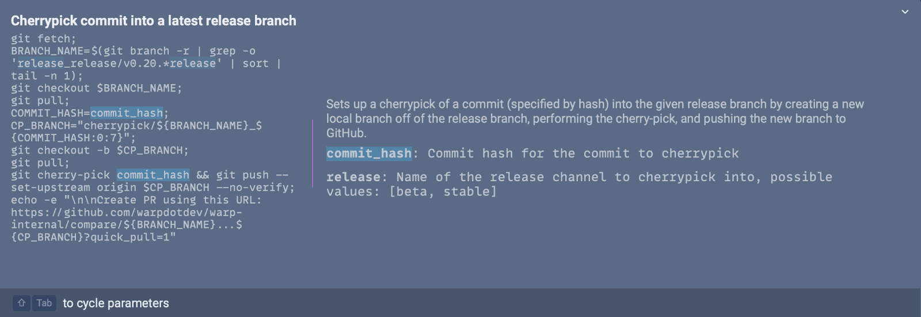Click the 'git checkout -b $CP_BRANCH' line
This screenshot has height=317, width=921.
(x=100, y=150)
